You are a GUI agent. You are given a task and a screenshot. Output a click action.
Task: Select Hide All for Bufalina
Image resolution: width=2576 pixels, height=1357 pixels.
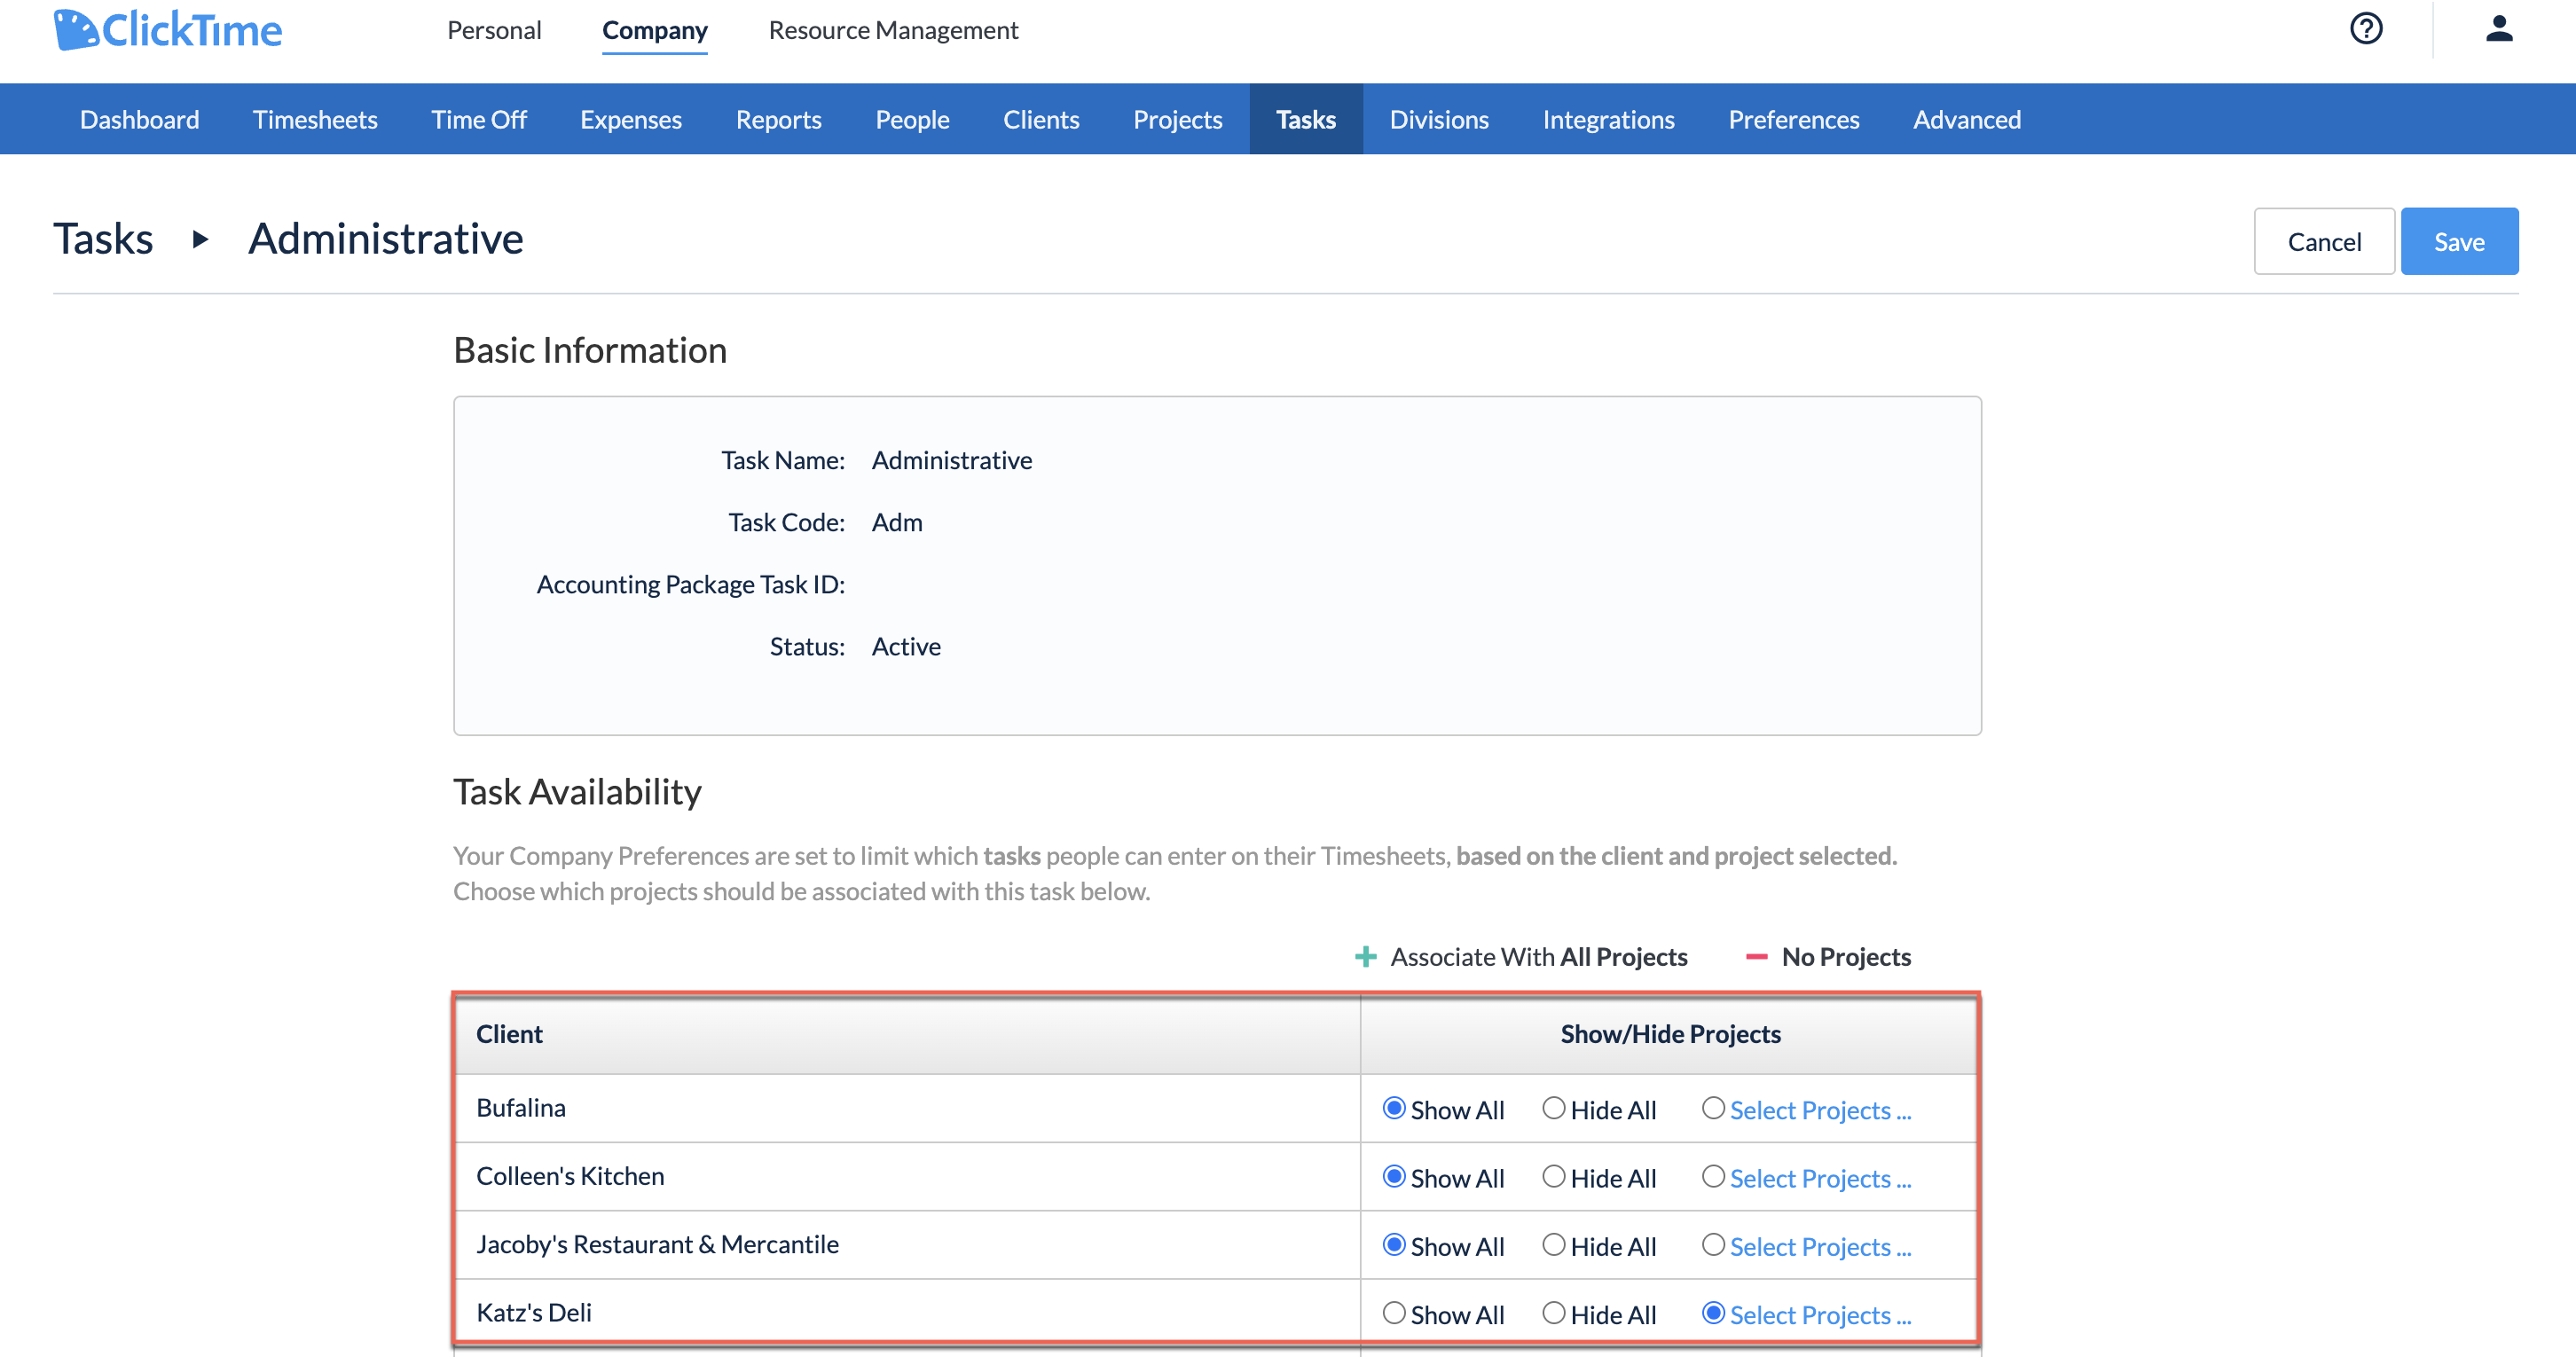point(1553,1108)
